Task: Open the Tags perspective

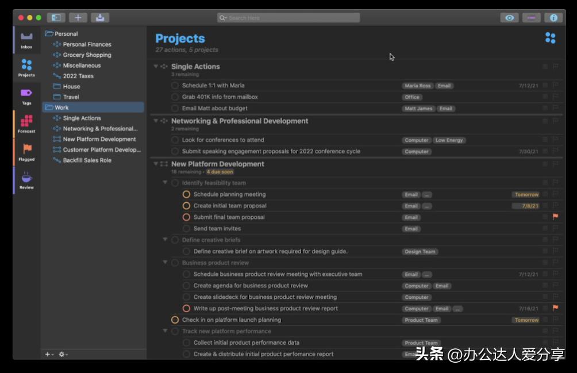Action: (26, 97)
